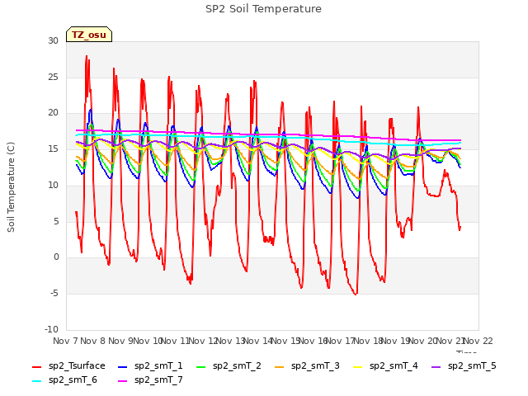Toggle the sp2_Tsurface legend entry
The height and width of the screenshot is (396, 528).
point(68,365)
